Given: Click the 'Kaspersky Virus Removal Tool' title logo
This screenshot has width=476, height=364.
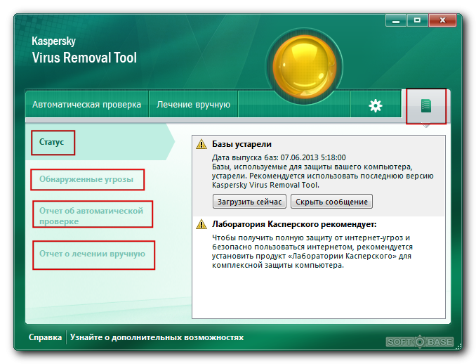Looking at the screenshot, I should tap(84, 50).
